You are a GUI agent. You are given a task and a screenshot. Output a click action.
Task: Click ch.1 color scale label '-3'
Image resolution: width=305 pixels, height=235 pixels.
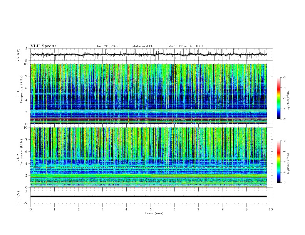coord(284,77)
